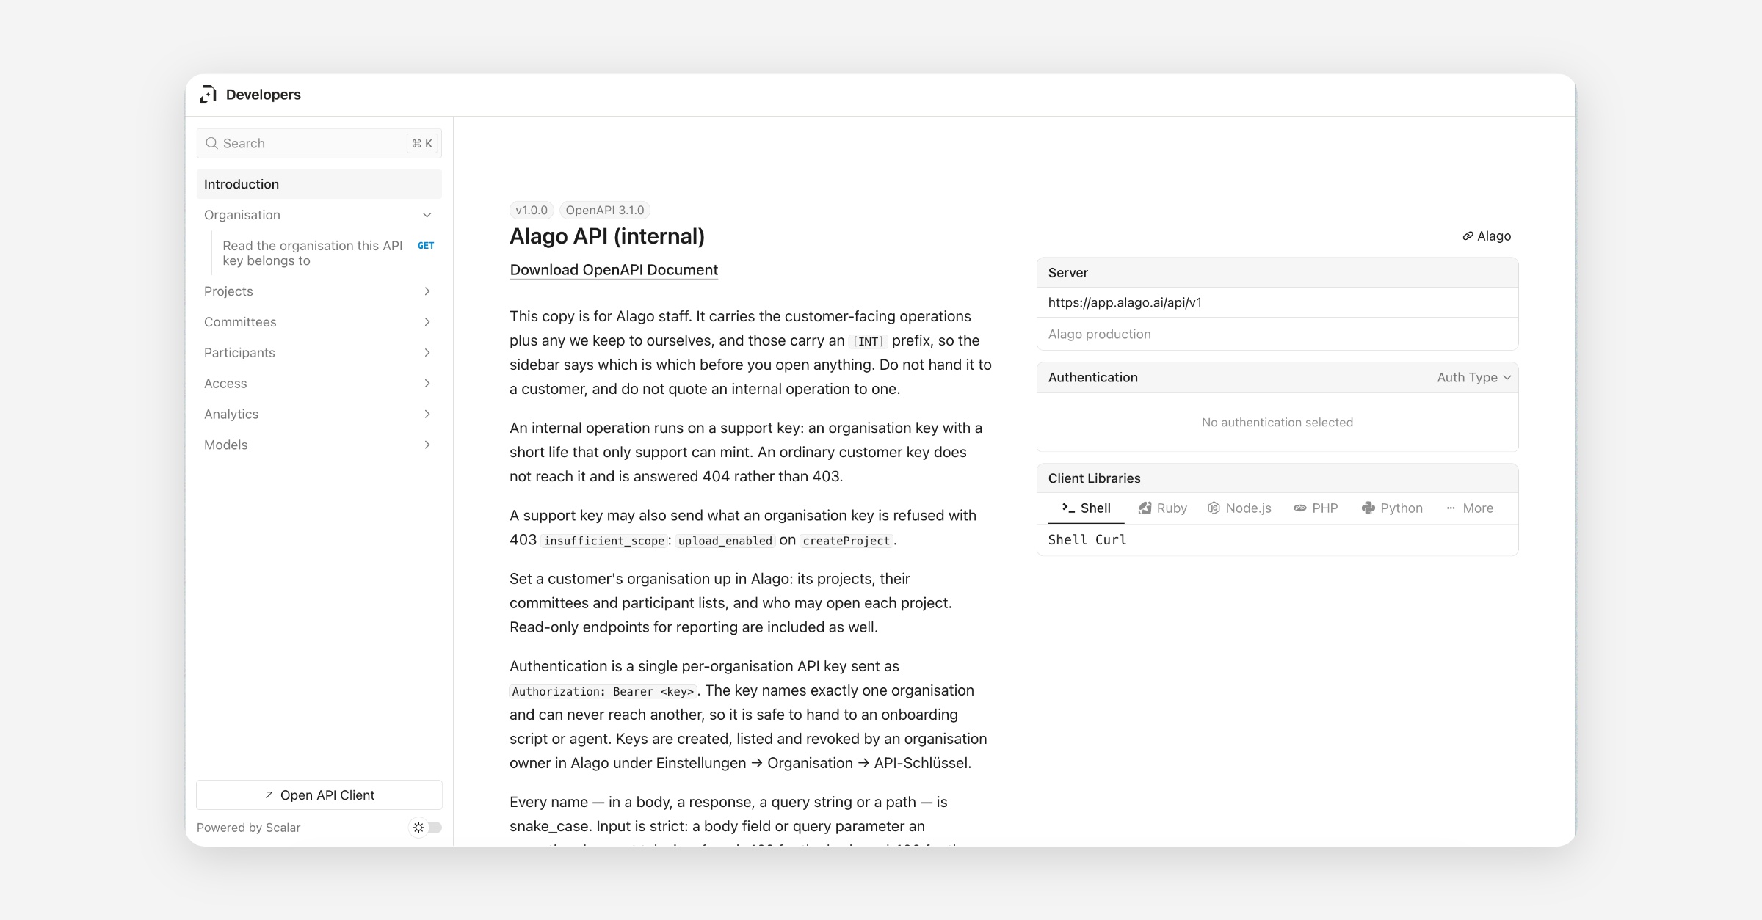Click the arrow icon on Open API Client
Viewport: 1762px width, 920px height.
click(269, 795)
